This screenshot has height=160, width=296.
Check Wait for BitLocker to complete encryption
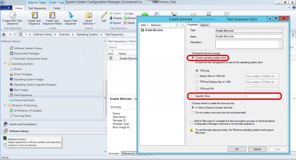pyautogui.click(x=192, y=122)
